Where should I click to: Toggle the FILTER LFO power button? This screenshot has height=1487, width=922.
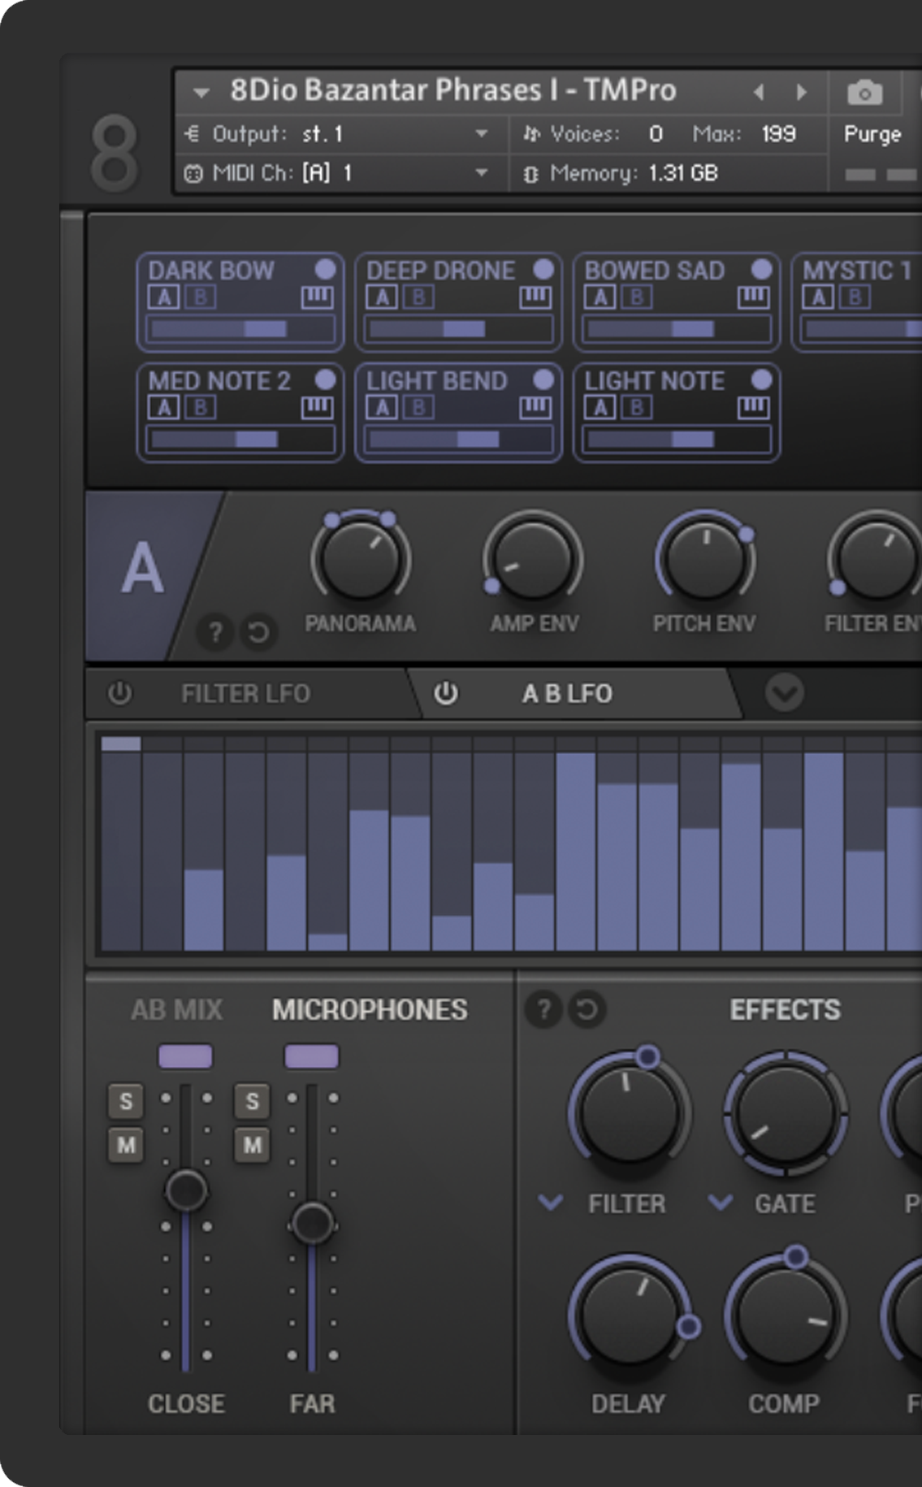tap(120, 693)
